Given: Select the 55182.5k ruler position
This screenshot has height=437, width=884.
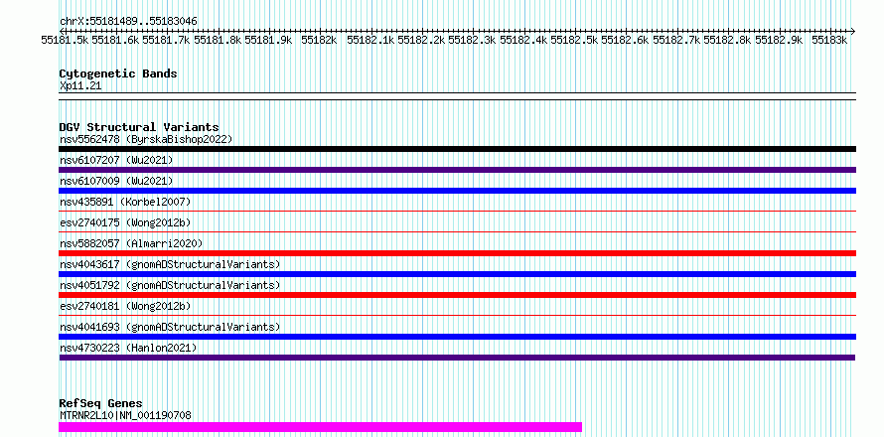Looking at the screenshot, I should (574, 40).
